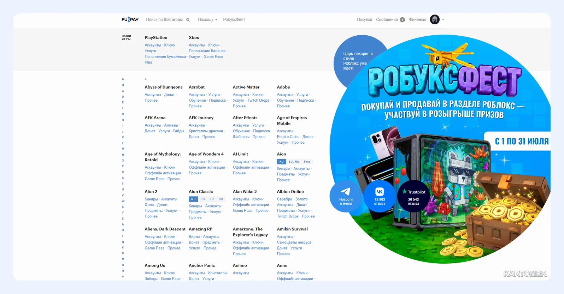Image resolution: width=564 pixels, height=294 pixels.
Task: Open the Aniimo game title
Action: 240,265
